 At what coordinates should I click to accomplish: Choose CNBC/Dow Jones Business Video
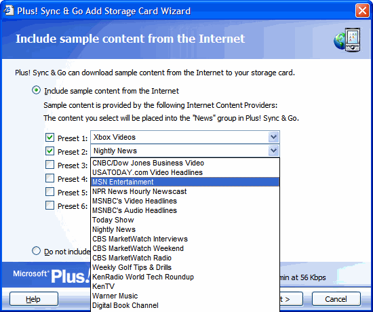185,163
